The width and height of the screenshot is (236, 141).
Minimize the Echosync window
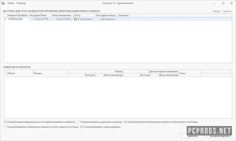tap(215, 3)
